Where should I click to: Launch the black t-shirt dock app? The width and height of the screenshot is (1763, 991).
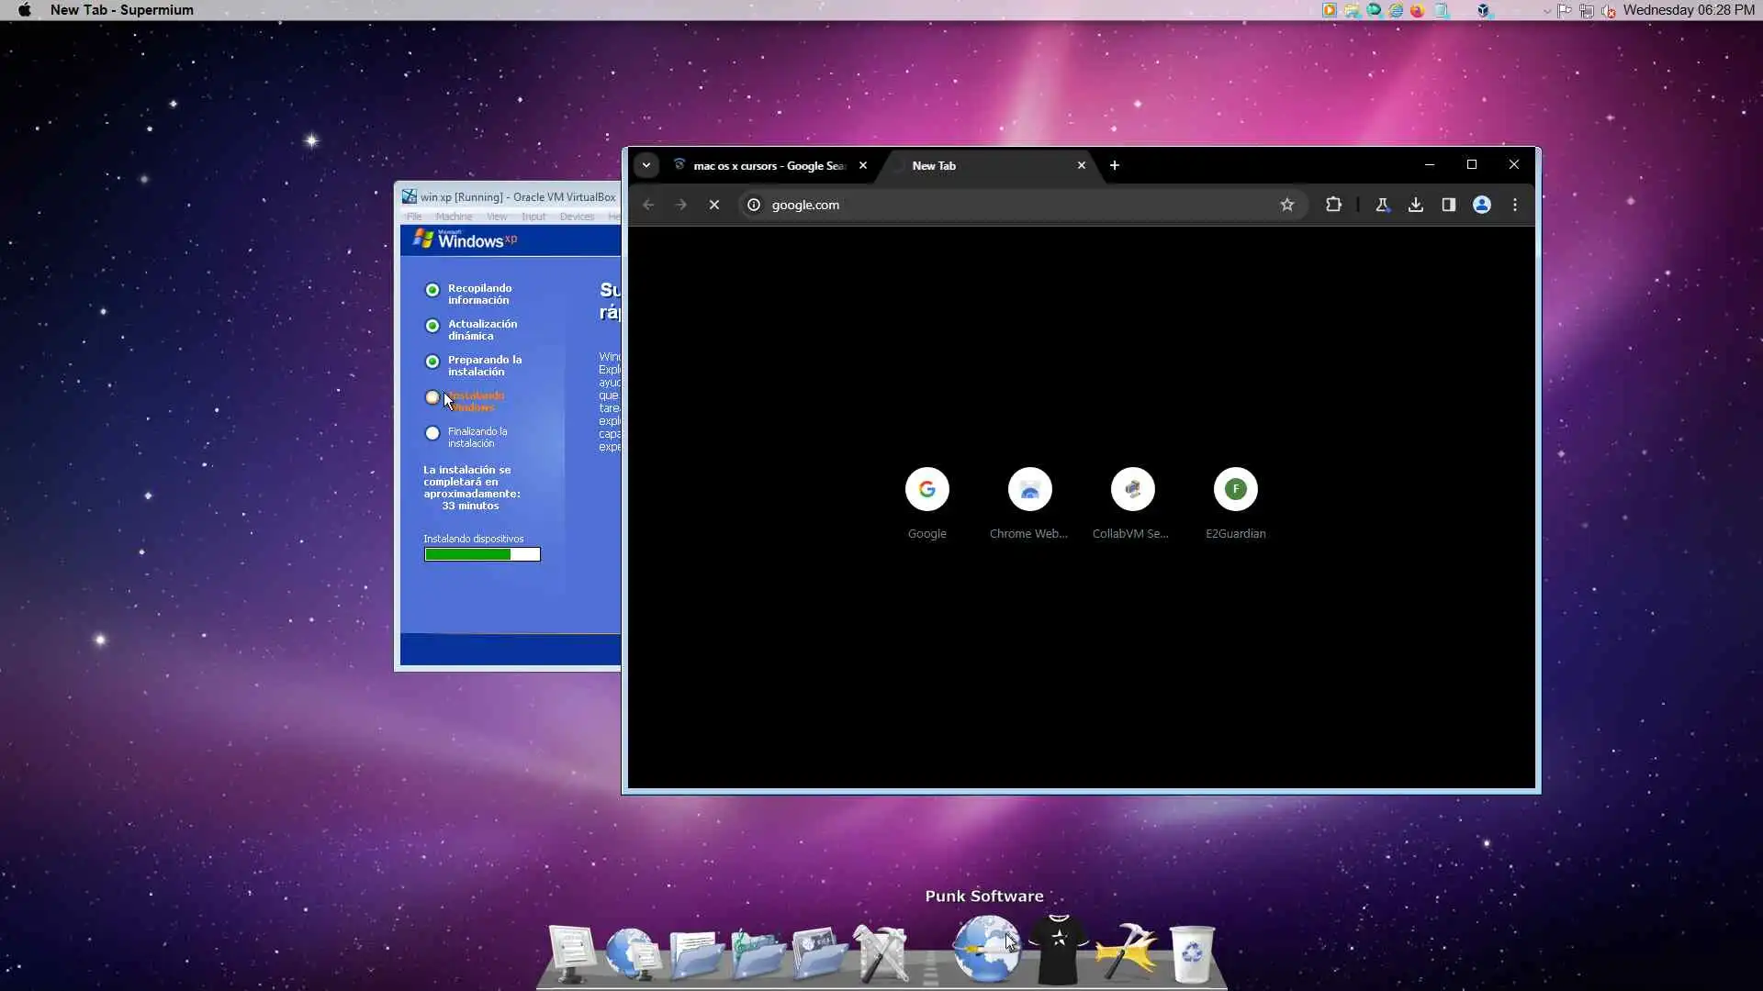click(1058, 951)
